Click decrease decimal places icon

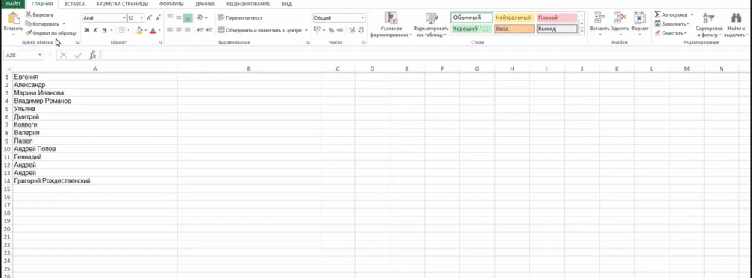361,30
